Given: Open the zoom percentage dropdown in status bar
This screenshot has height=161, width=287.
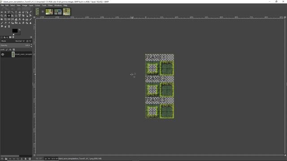Looking at the screenshot, I should click(x=55, y=159).
